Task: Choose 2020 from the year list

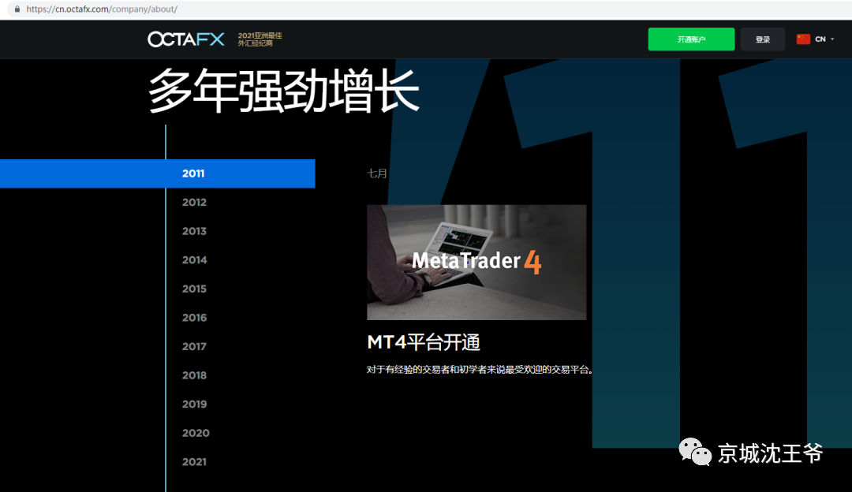Action: (196, 433)
